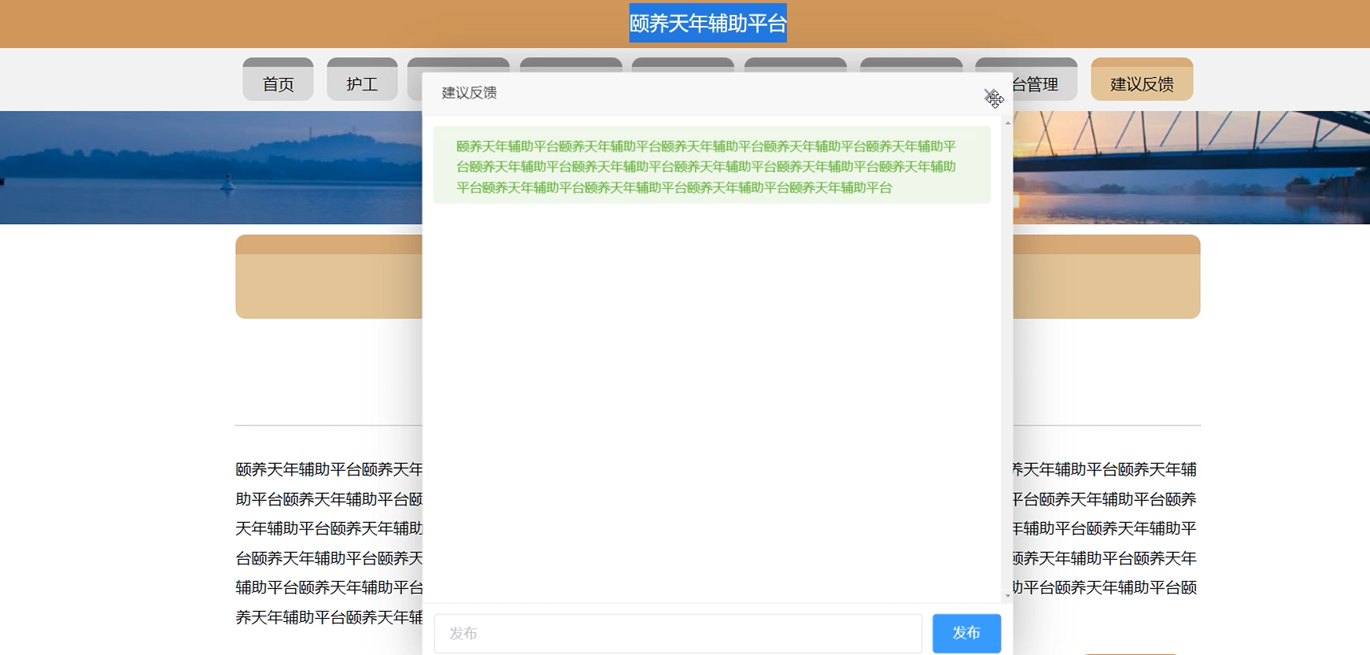The image size is (1370, 655).
Task: Click the 建议反馈 dialog title text
Action: (469, 93)
